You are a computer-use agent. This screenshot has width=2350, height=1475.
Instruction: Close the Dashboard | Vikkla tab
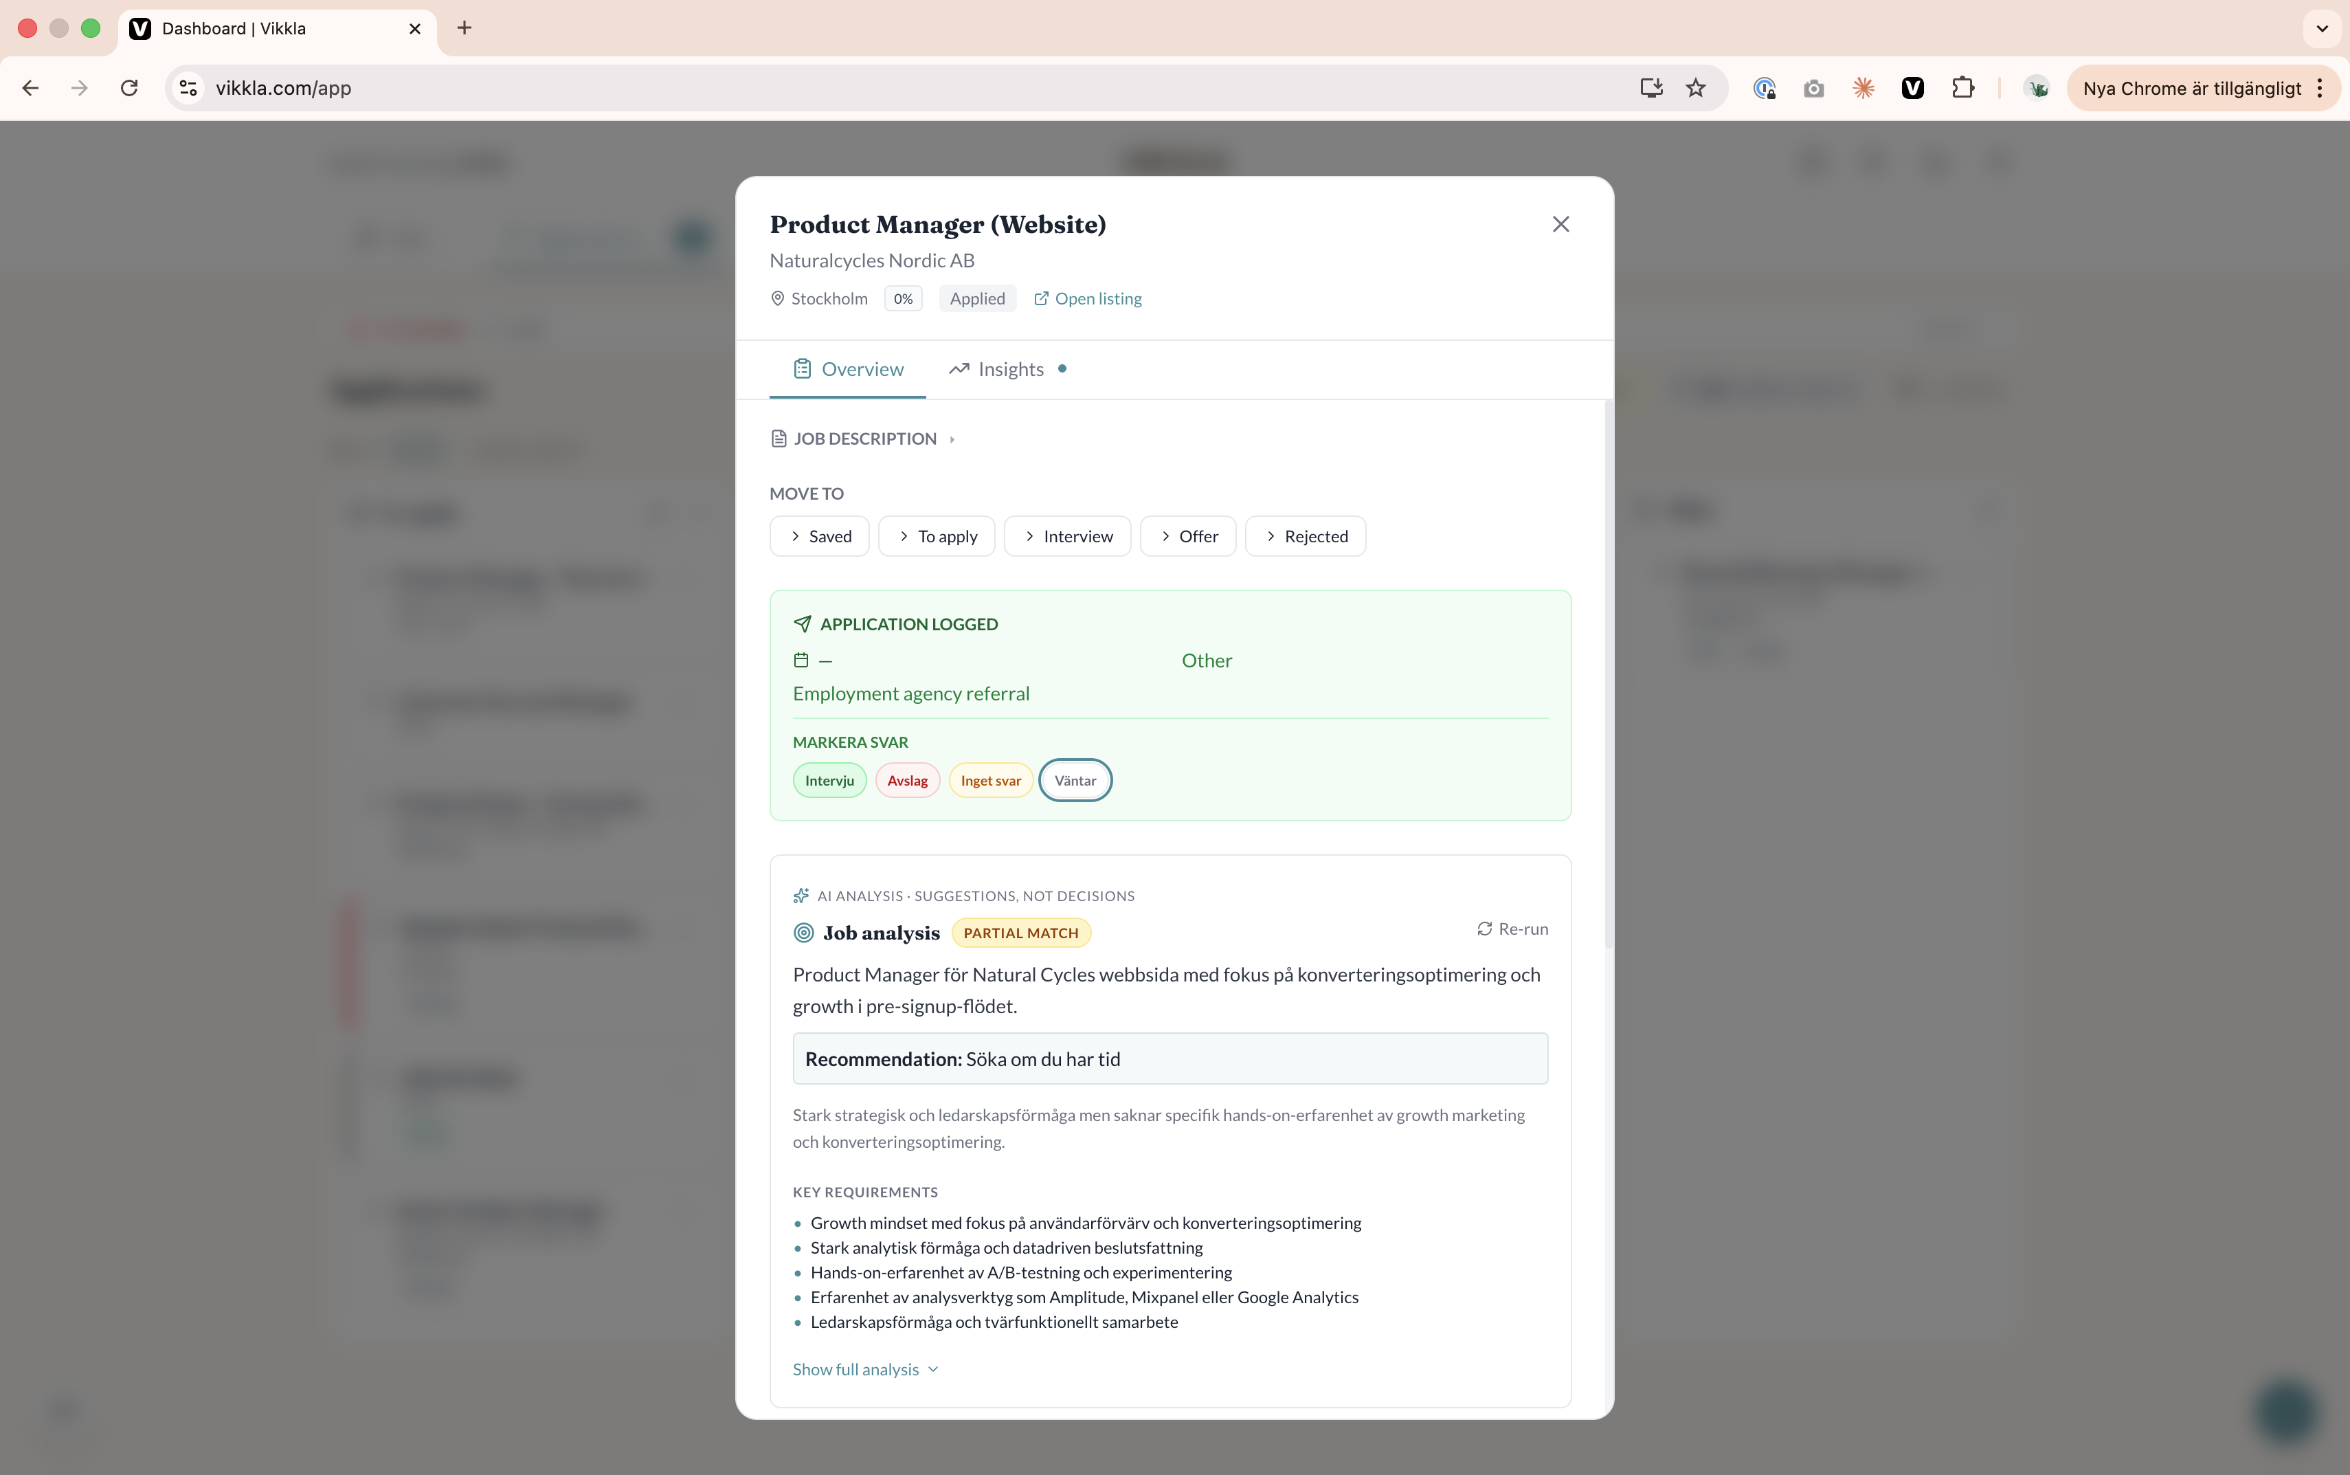point(414,28)
